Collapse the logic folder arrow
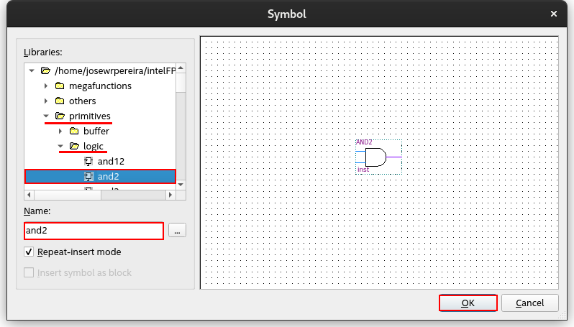Viewport: 574px width, 327px height. (x=60, y=146)
